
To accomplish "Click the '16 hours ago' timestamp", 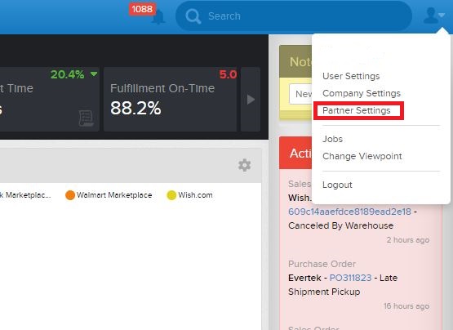I will (x=406, y=306).
